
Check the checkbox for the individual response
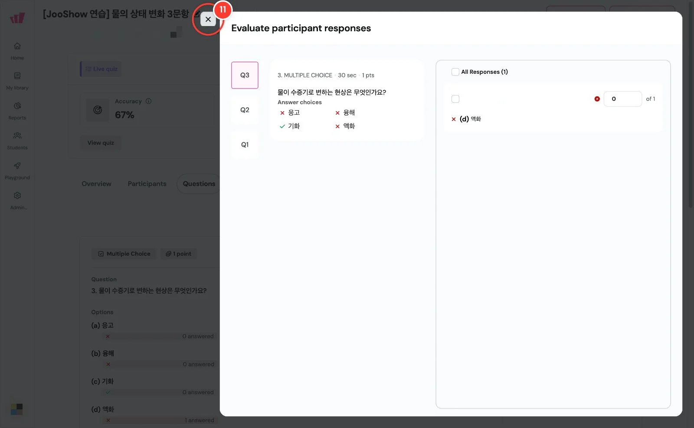pyautogui.click(x=455, y=99)
